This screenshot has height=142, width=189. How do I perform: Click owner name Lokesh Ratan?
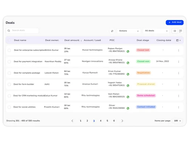tap(51, 73)
